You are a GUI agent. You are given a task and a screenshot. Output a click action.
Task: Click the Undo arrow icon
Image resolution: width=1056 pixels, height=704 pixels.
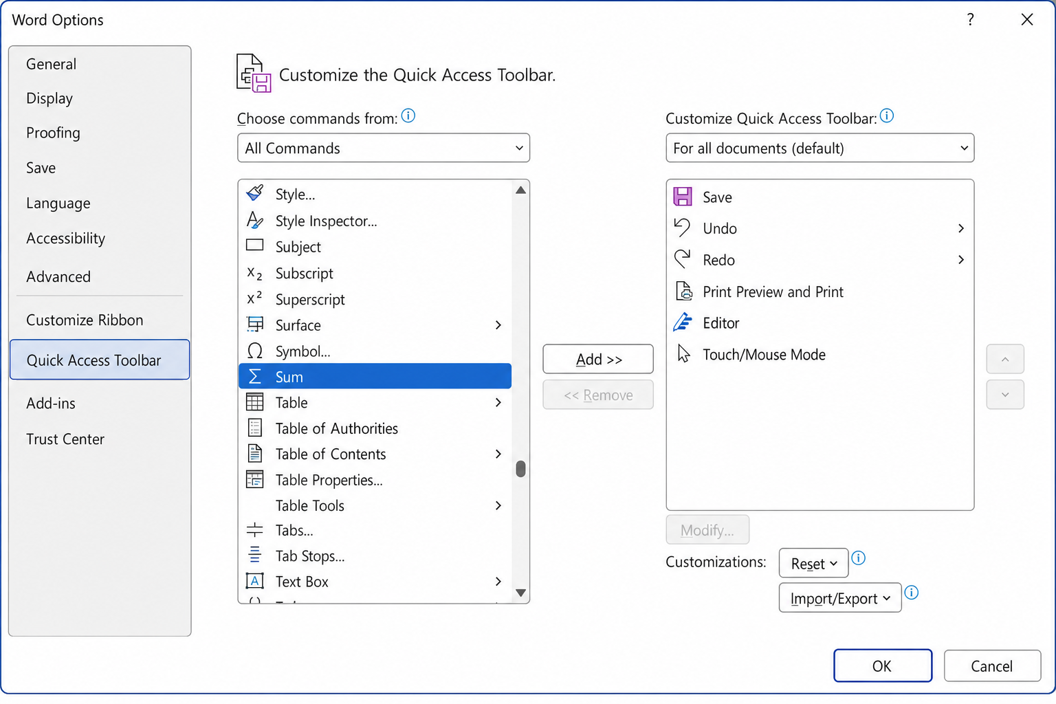[683, 228]
